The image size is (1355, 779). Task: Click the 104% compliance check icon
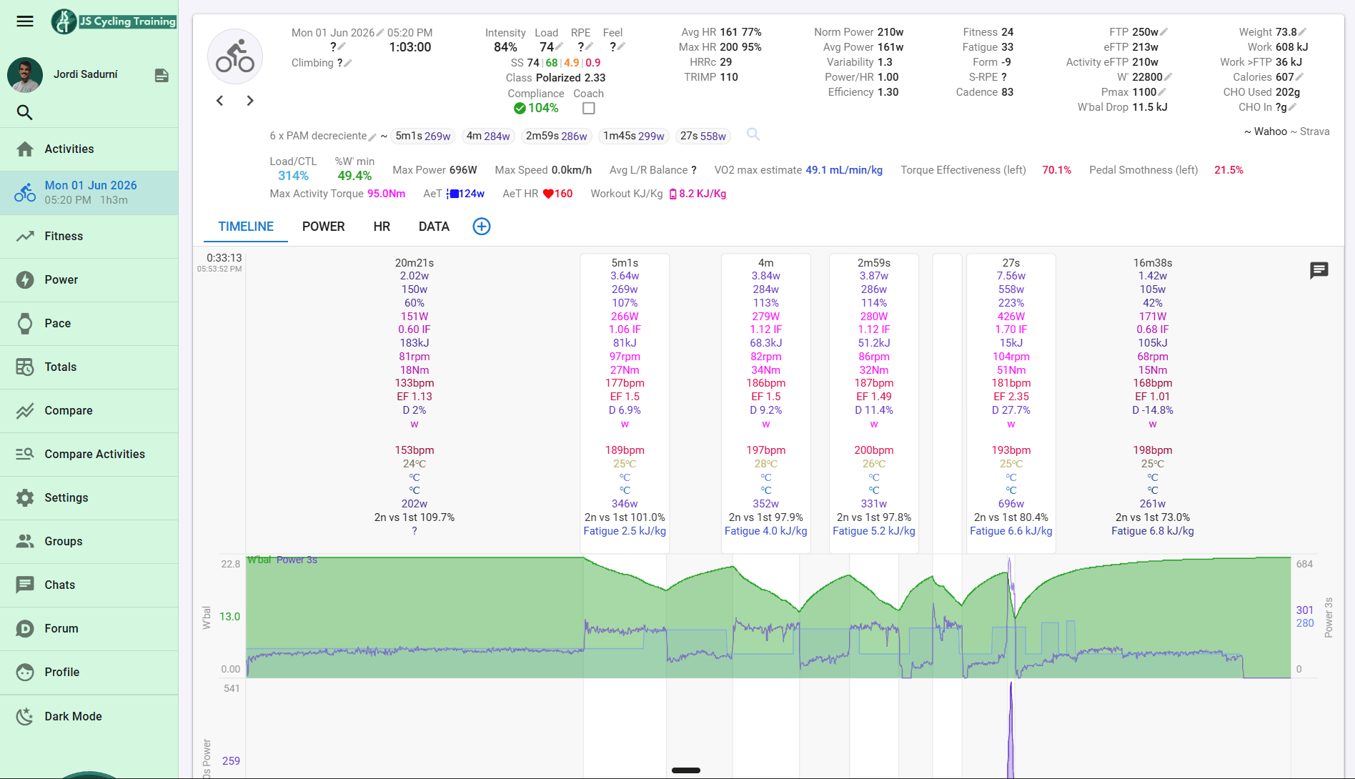tap(520, 109)
